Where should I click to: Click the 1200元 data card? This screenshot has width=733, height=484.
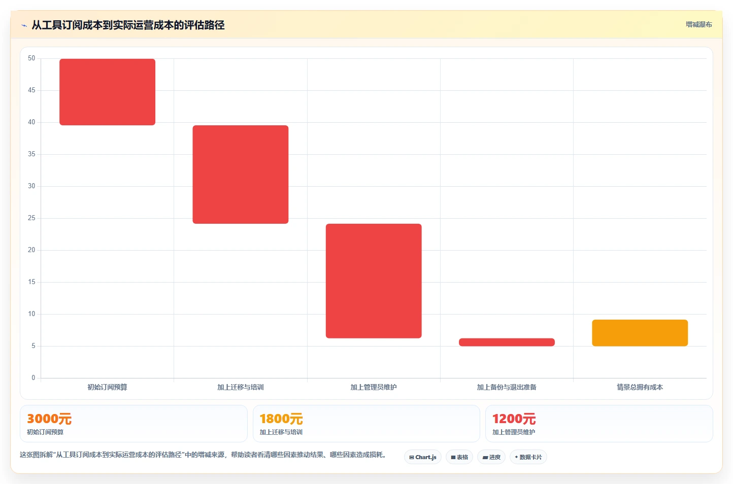(599, 424)
